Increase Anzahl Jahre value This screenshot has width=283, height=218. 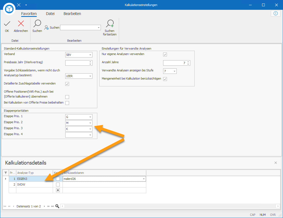coord(188,62)
